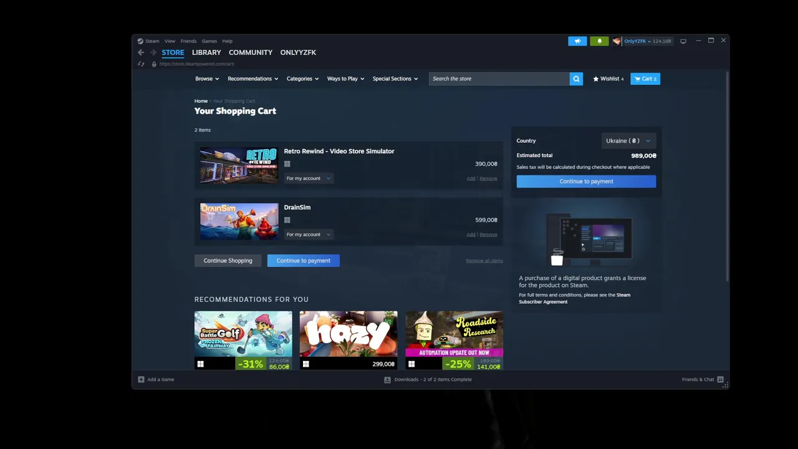Click the Add a Game plus icon
The height and width of the screenshot is (449, 798).
(141, 379)
